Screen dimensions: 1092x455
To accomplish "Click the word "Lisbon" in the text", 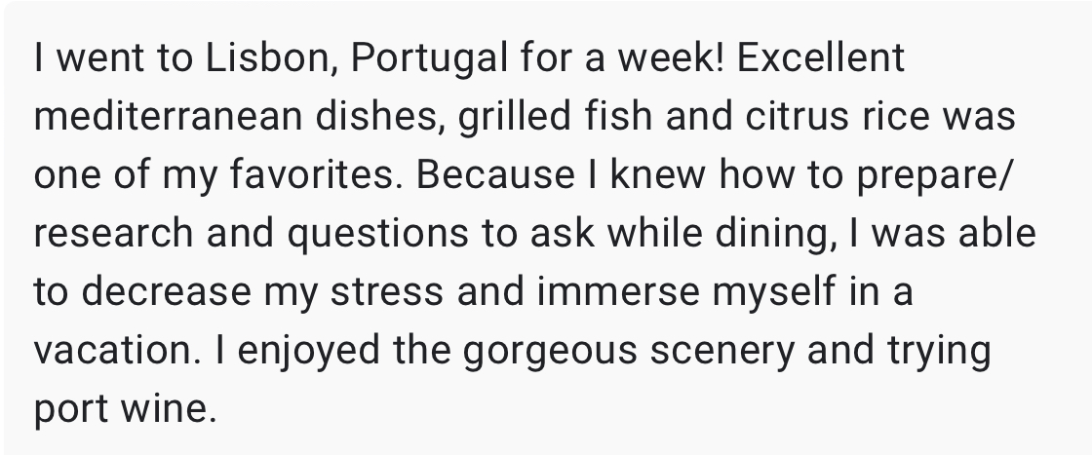I will click(x=271, y=57).
